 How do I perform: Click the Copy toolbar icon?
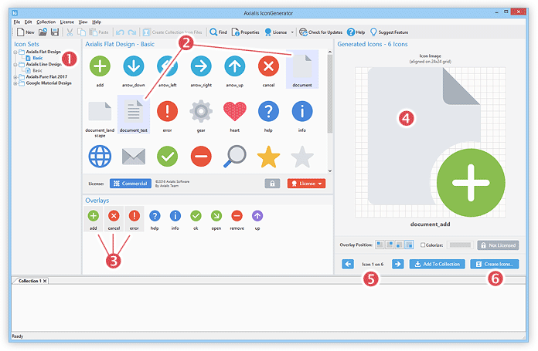click(81, 32)
